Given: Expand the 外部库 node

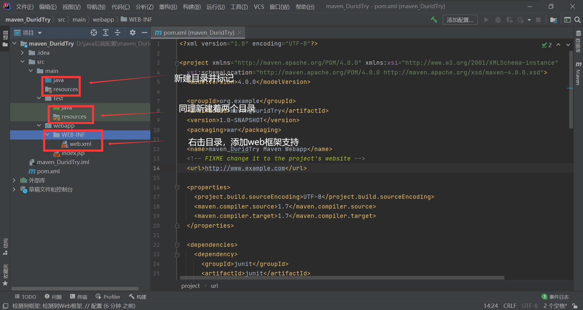Looking at the screenshot, I should (x=14, y=180).
